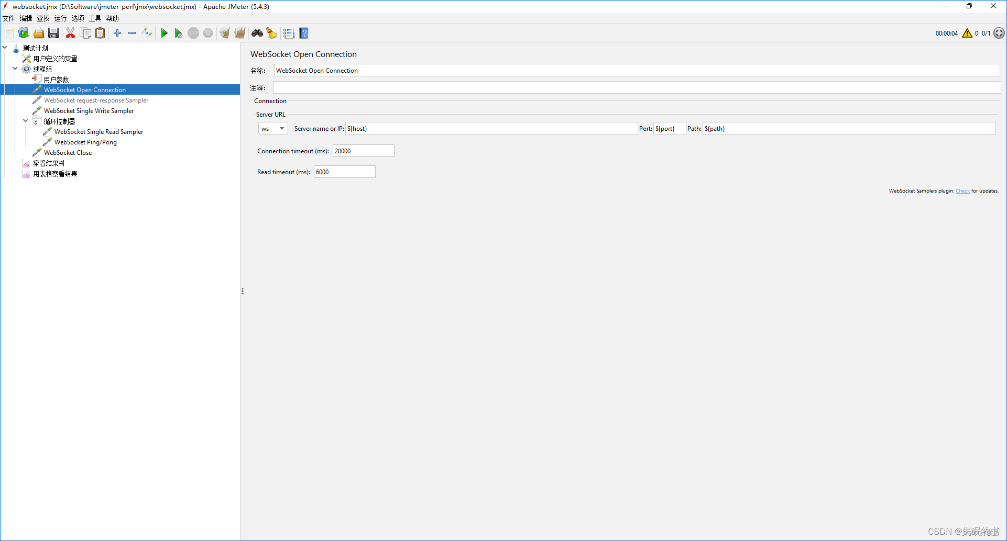Open the 工具 menu
This screenshot has height=541, width=1007.
click(95, 18)
